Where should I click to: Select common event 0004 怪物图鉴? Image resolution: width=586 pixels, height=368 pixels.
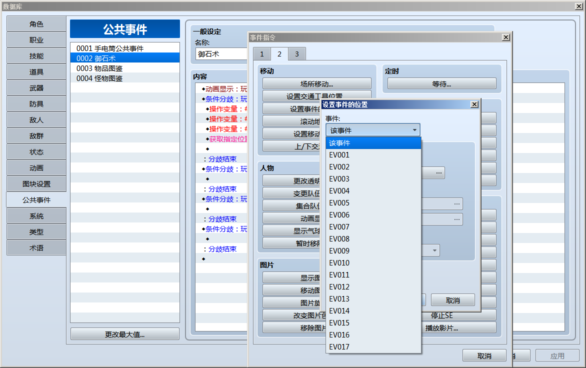click(125, 78)
